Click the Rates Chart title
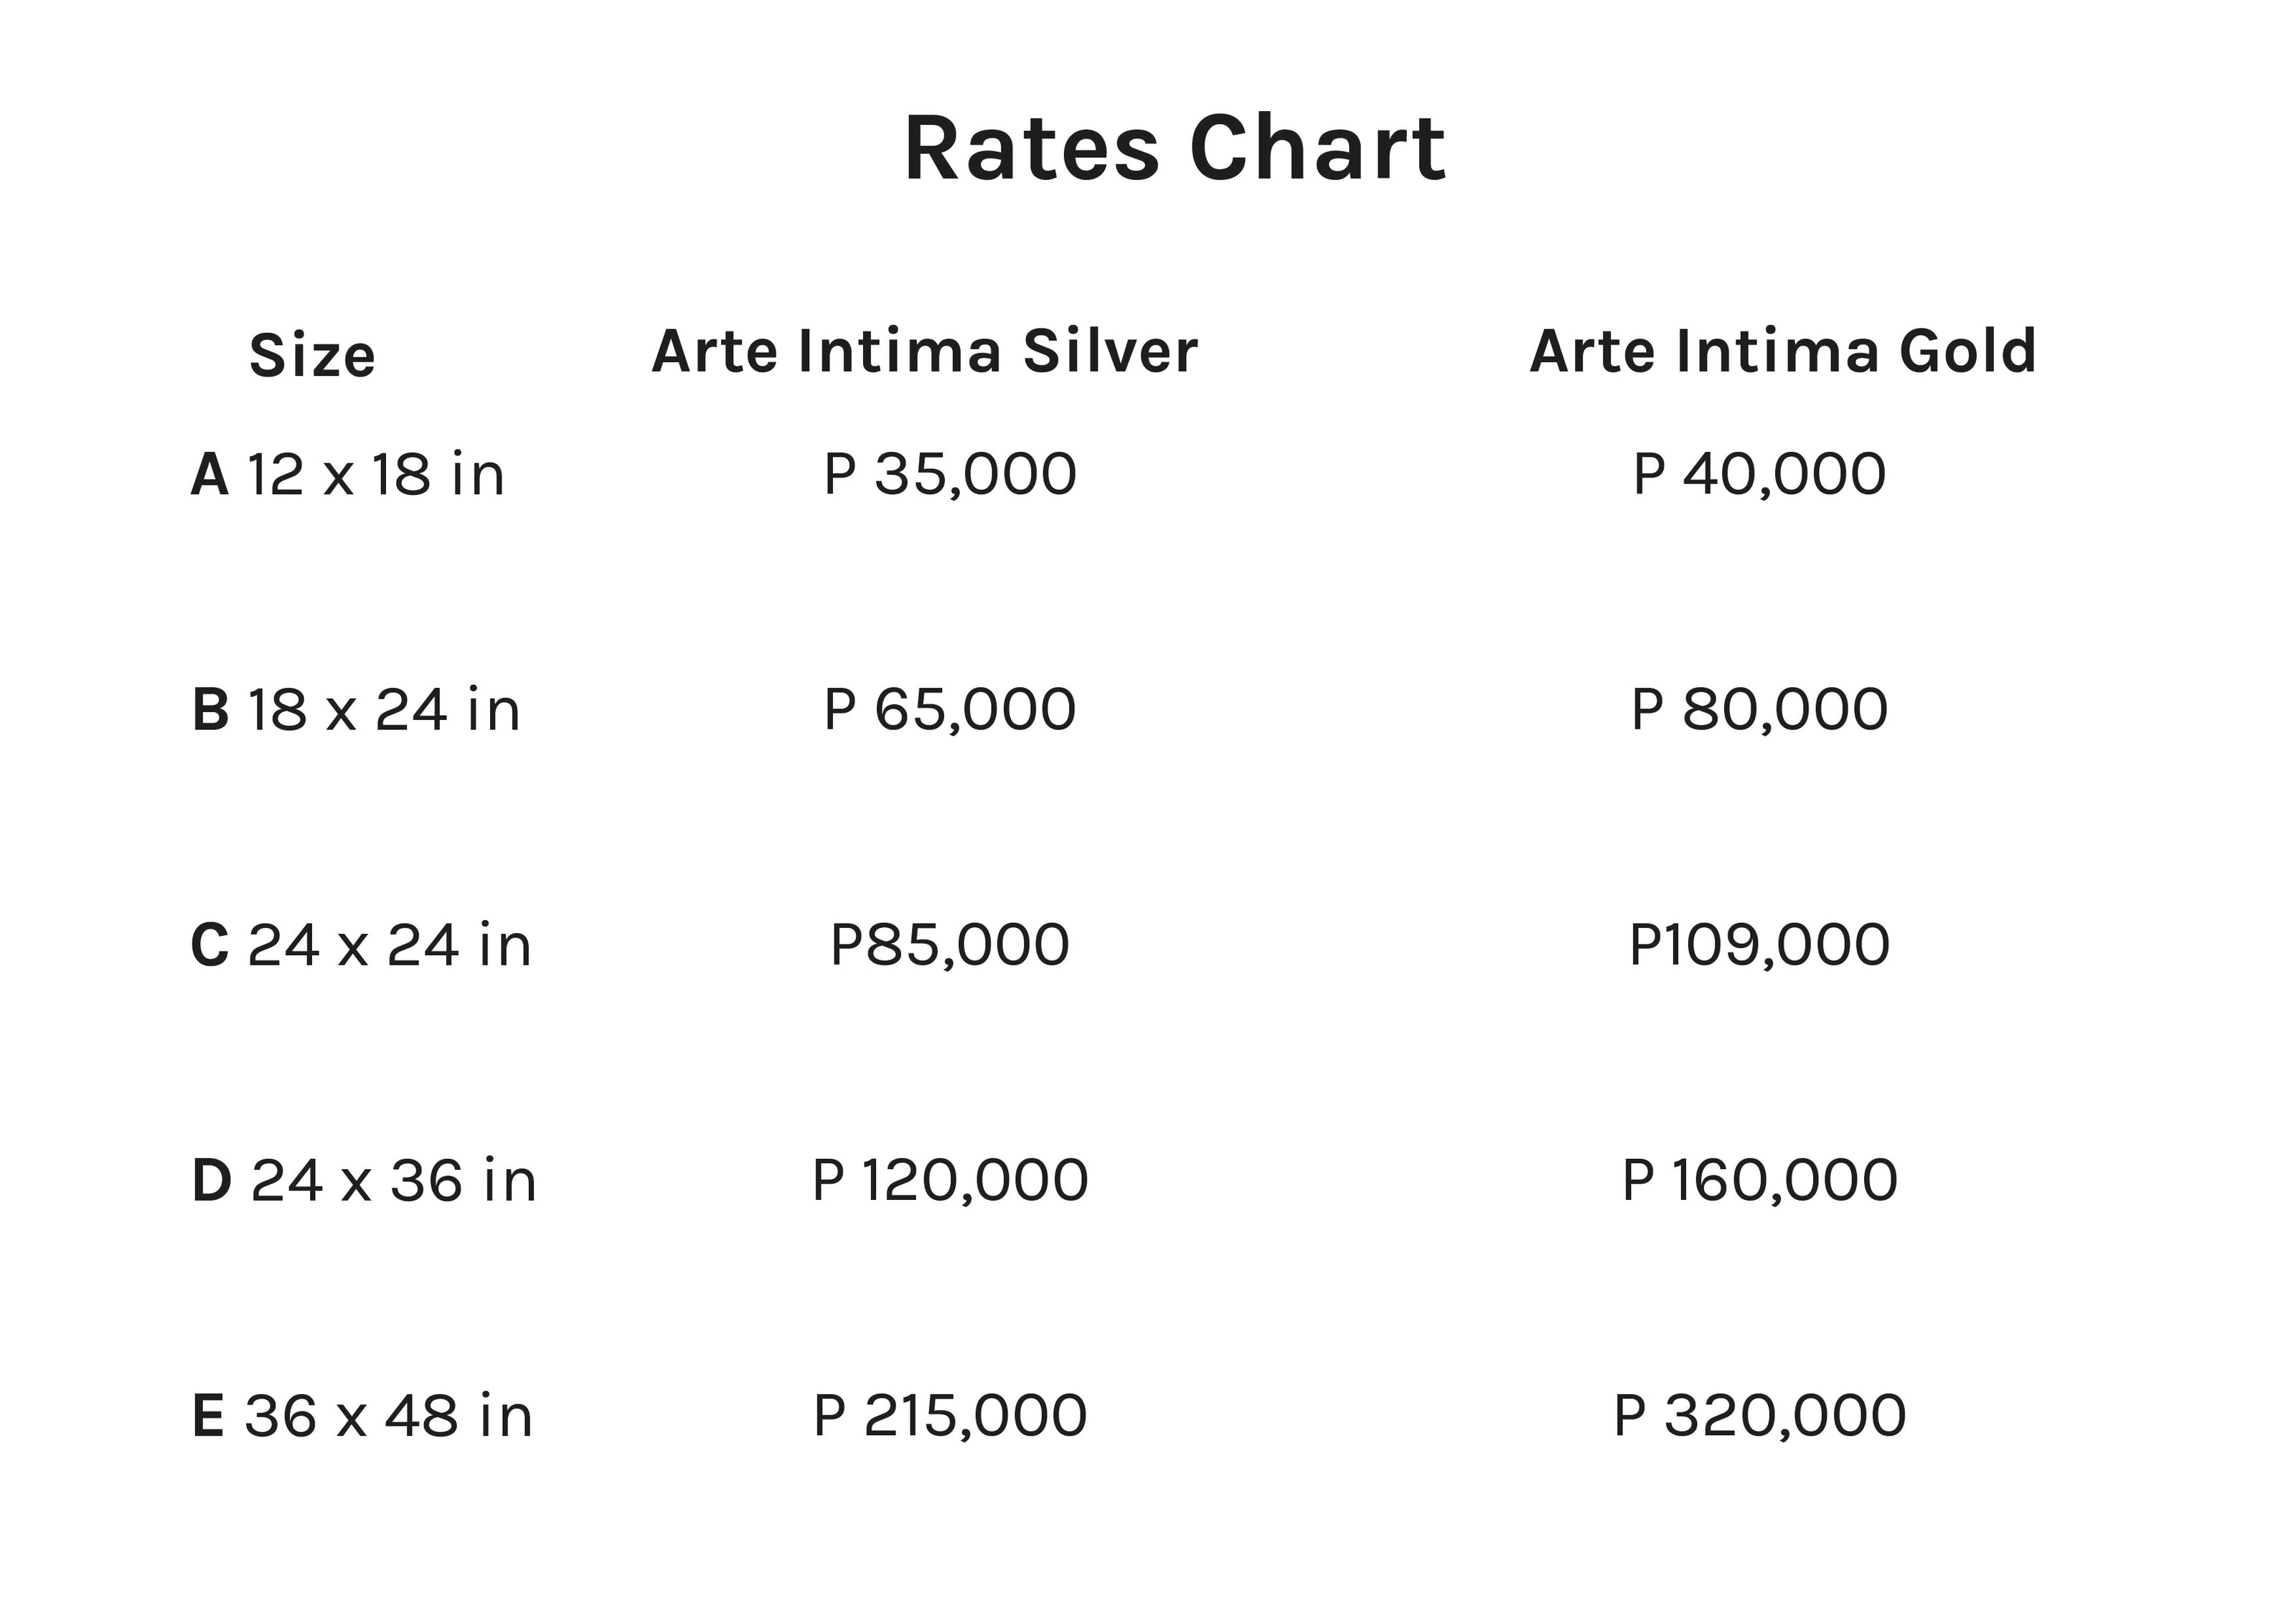Screen dimensions: 2296x1623 [1174, 149]
